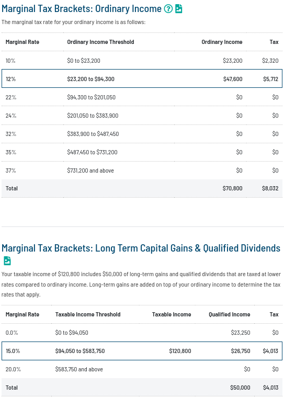Image resolution: width=284 pixels, height=398 pixels.
Task: Select the 22% bracket row threshold text
Action: coord(92,97)
